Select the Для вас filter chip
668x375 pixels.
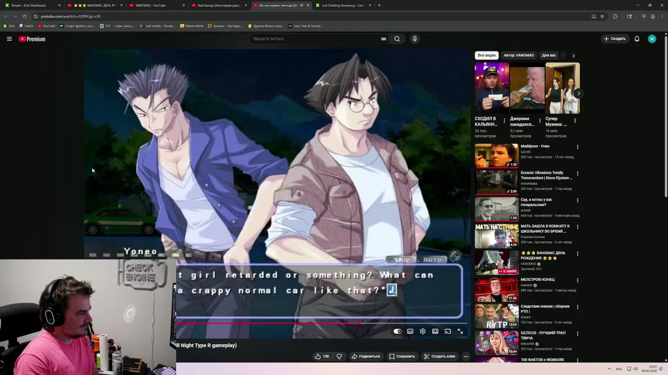click(x=548, y=55)
